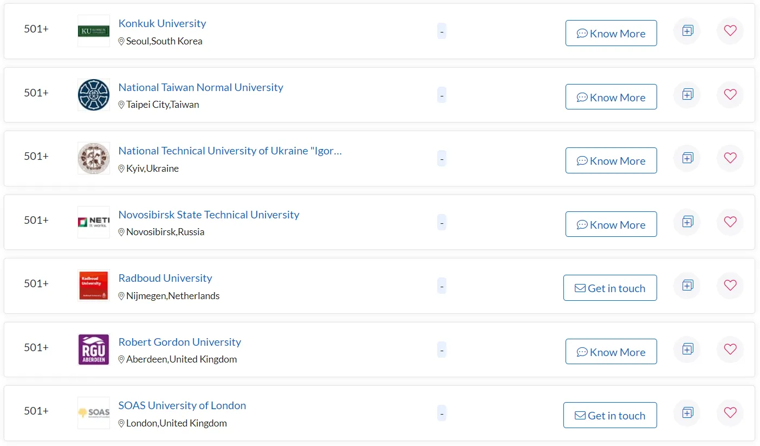Favorite Konkuk University with heart icon
This screenshot has width=760, height=446.
pyautogui.click(x=730, y=31)
